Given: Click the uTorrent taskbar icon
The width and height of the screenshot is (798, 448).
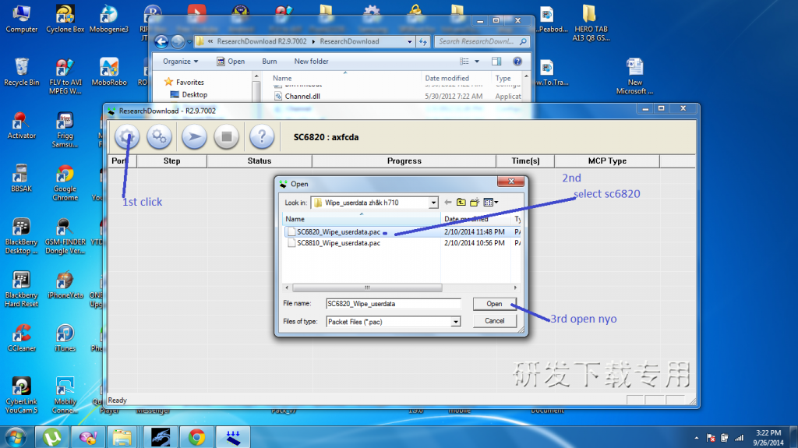Looking at the screenshot, I should 52,437.
